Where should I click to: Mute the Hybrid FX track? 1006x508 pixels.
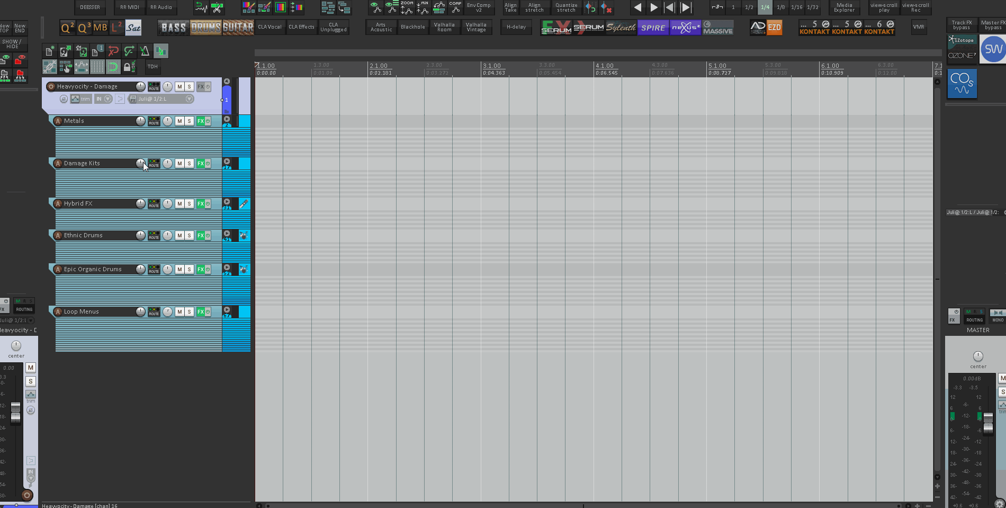[x=180, y=204]
